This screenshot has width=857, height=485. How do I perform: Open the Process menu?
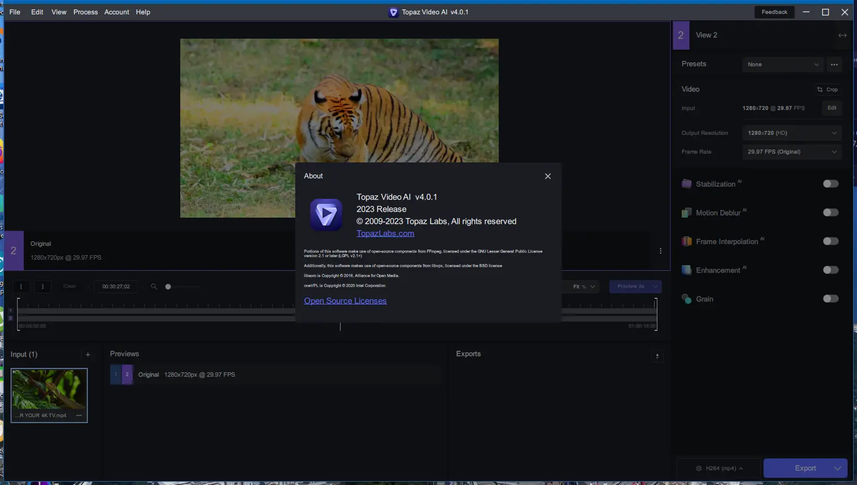pyautogui.click(x=86, y=12)
